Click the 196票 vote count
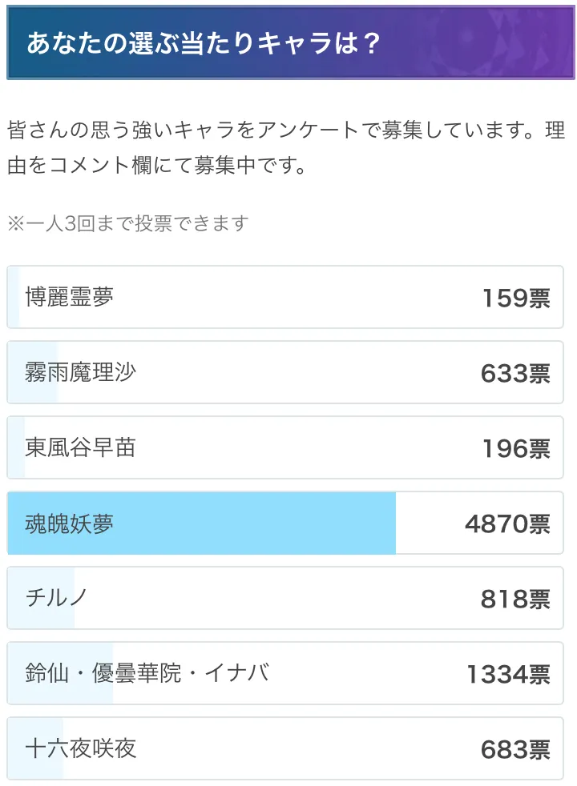The width and height of the screenshot is (577, 786). tap(515, 448)
